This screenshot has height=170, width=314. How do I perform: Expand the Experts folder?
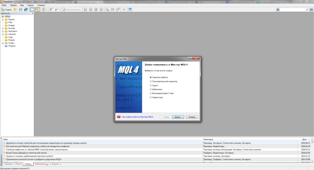click(3, 20)
